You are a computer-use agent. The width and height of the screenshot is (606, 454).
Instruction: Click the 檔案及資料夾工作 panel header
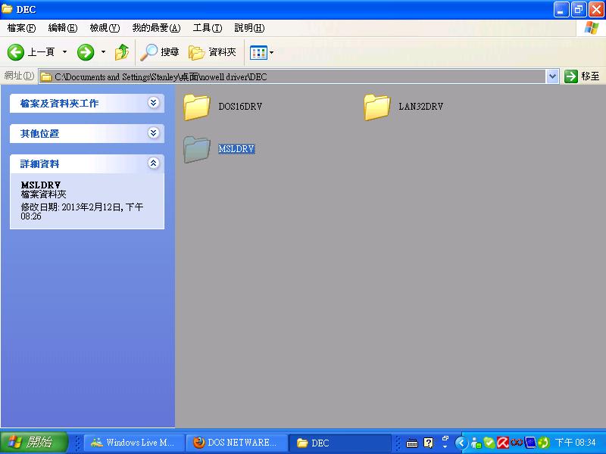click(87, 103)
